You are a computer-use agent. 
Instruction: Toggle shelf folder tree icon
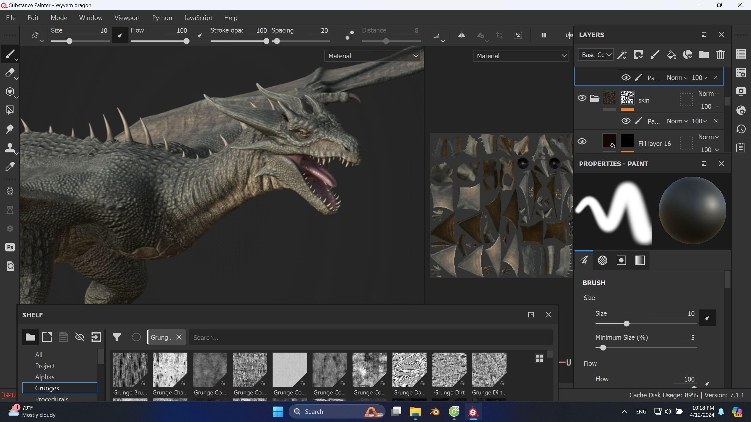[x=30, y=337]
